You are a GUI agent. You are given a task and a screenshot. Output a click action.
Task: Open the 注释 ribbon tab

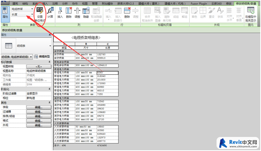[x=55, y=3]
